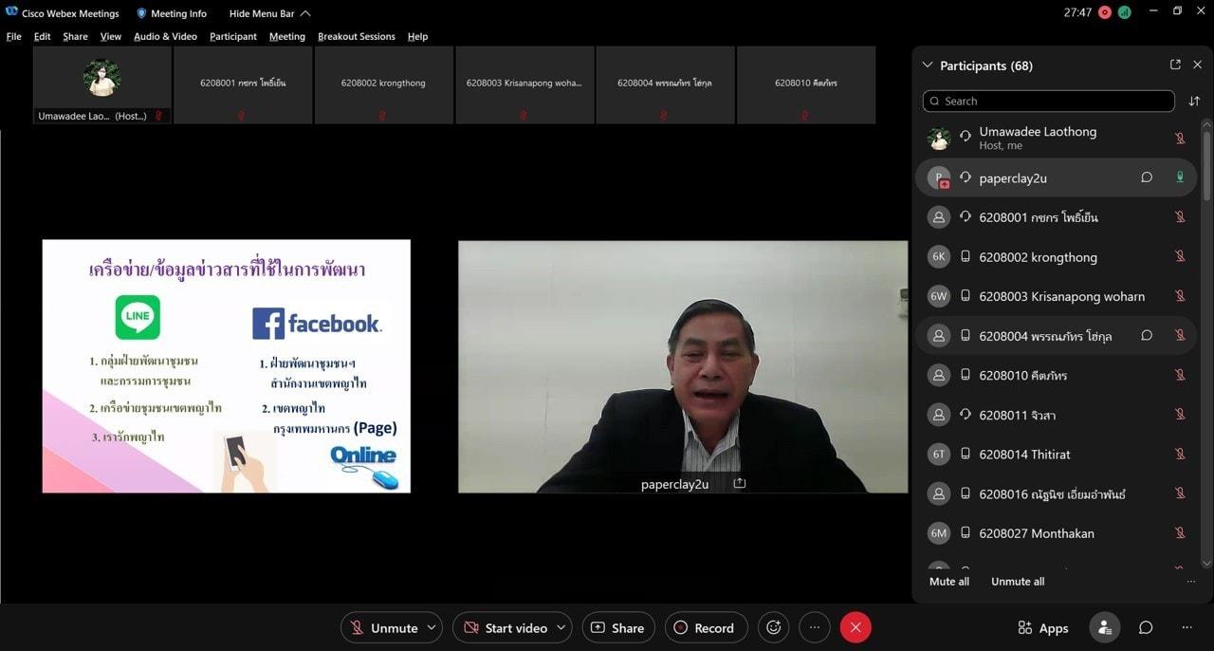Toggle mute for 6208002 krongthong
This screenshot has width=1214, height=651.
click(1180, 256)
